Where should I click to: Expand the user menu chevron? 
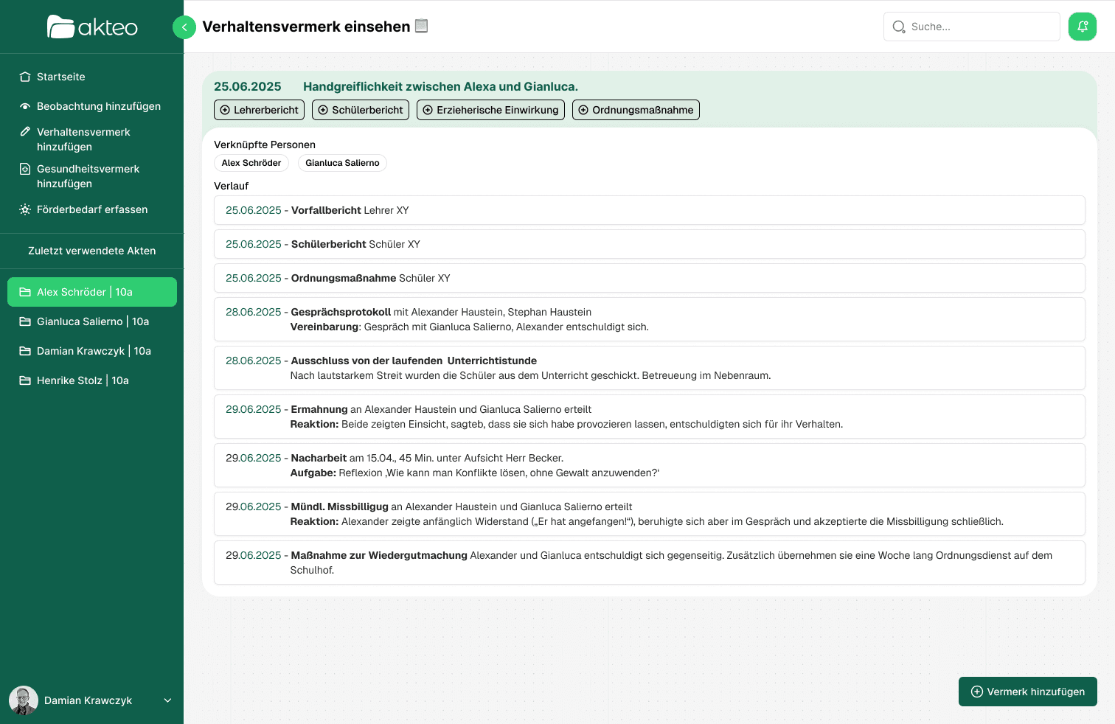pos(167,700)
